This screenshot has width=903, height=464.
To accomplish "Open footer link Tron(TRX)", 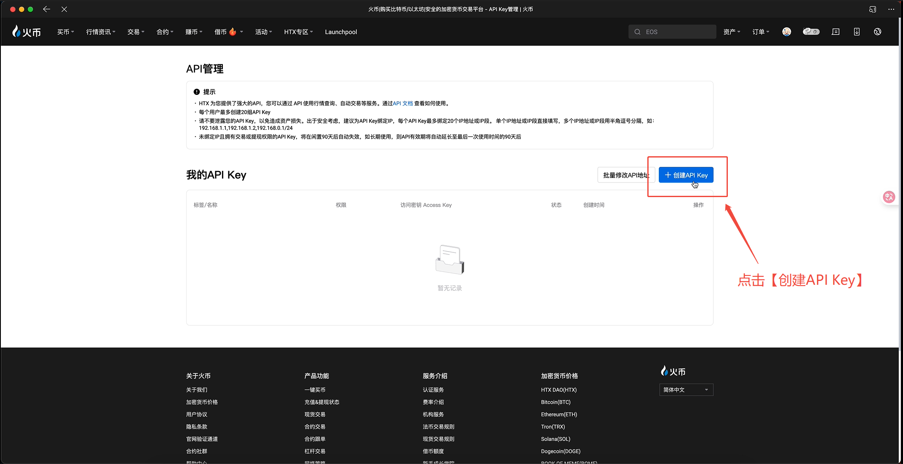I will [553, 427].
